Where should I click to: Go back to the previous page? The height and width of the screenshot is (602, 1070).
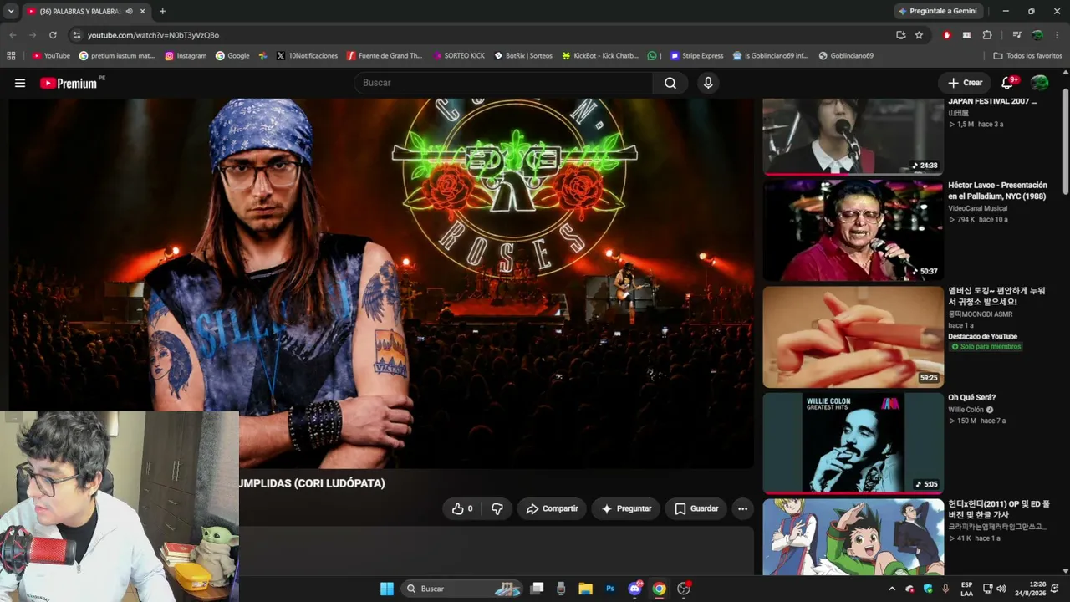click(x=13, y=35)
